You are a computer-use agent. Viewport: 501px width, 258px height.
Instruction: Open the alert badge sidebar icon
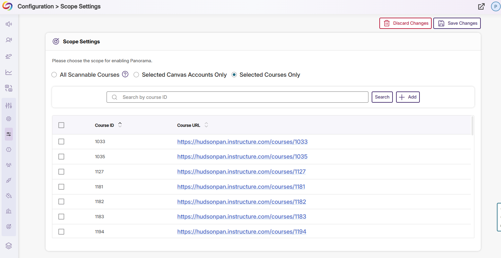click(x=9, y=150)
